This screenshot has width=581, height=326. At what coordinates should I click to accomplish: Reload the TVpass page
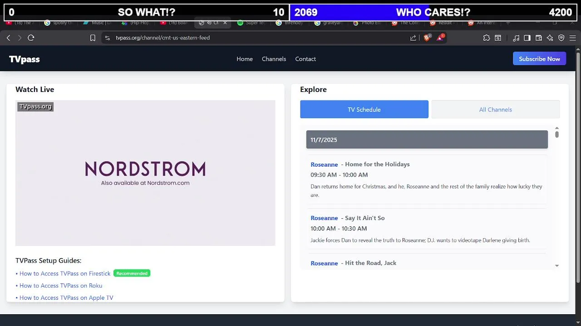tap(31, 38)
